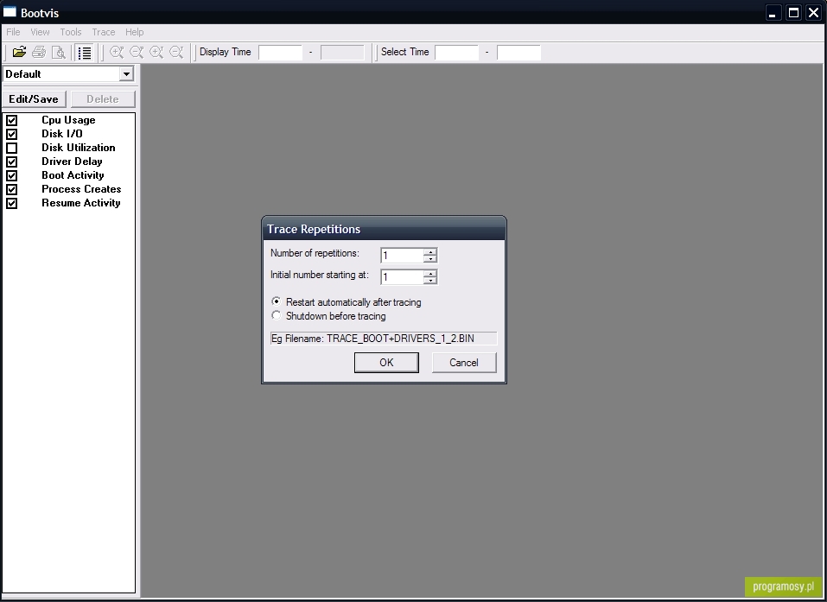Toggle the Cpu Usage checkbox
The width and height of the screenshot is (827, 602).
[11, 120]
